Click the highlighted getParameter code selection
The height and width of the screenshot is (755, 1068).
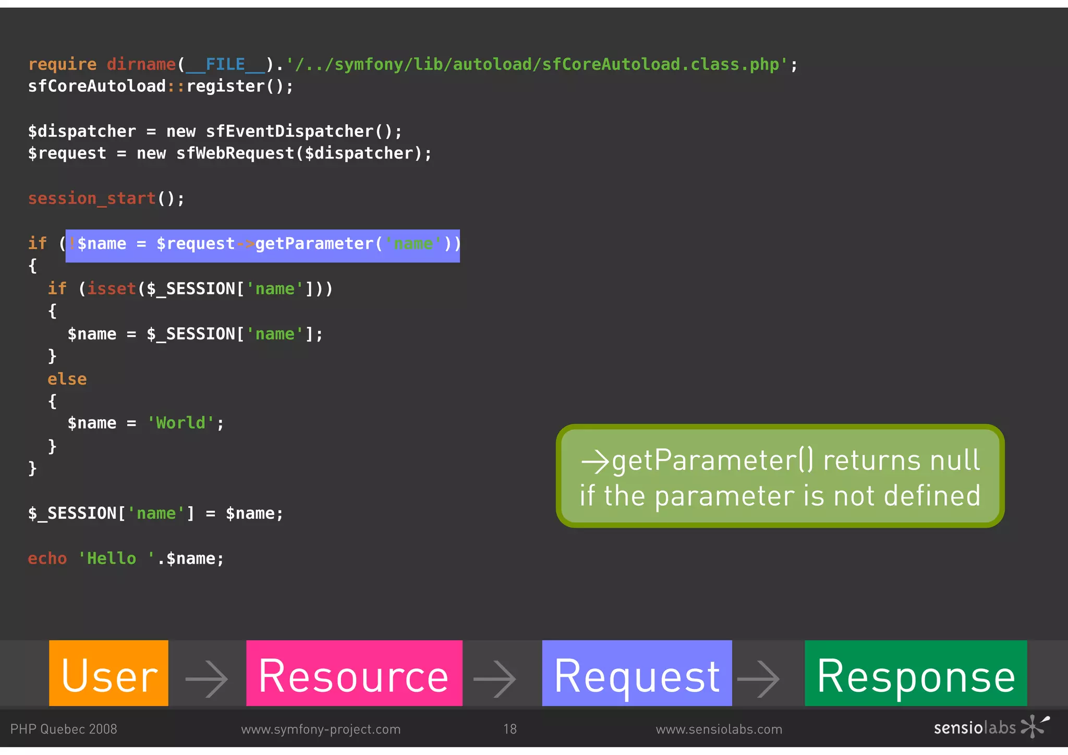tap(263, 245)
